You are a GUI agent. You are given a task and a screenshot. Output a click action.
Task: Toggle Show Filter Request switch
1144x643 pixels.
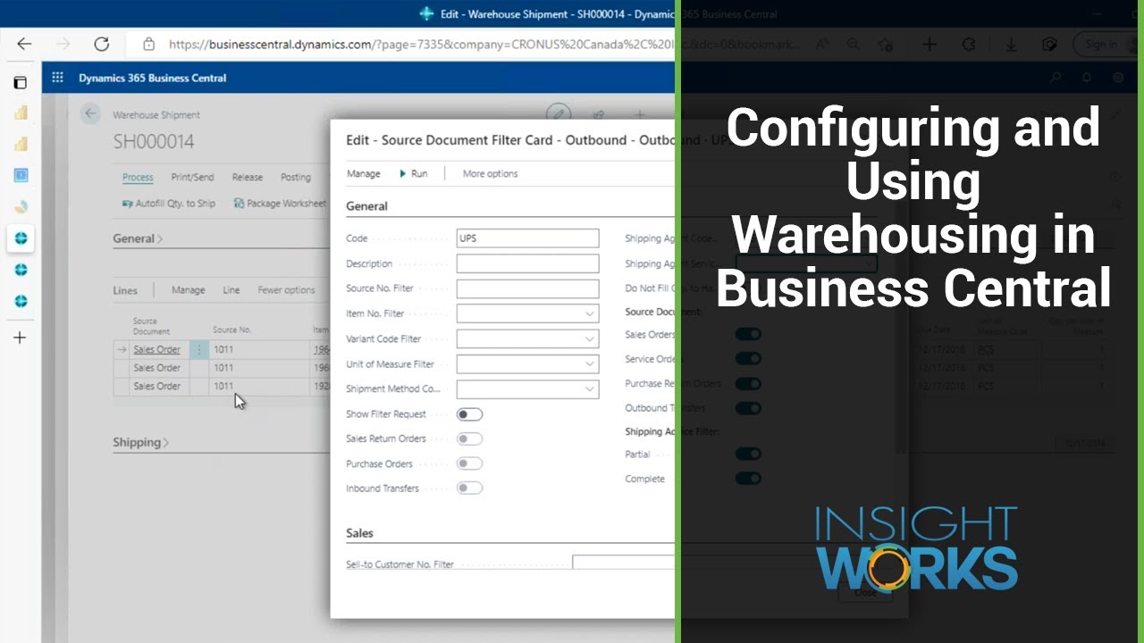point(469,414)
